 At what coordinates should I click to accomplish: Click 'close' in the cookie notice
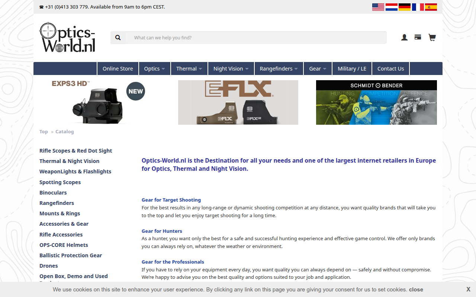coord(416,290)
